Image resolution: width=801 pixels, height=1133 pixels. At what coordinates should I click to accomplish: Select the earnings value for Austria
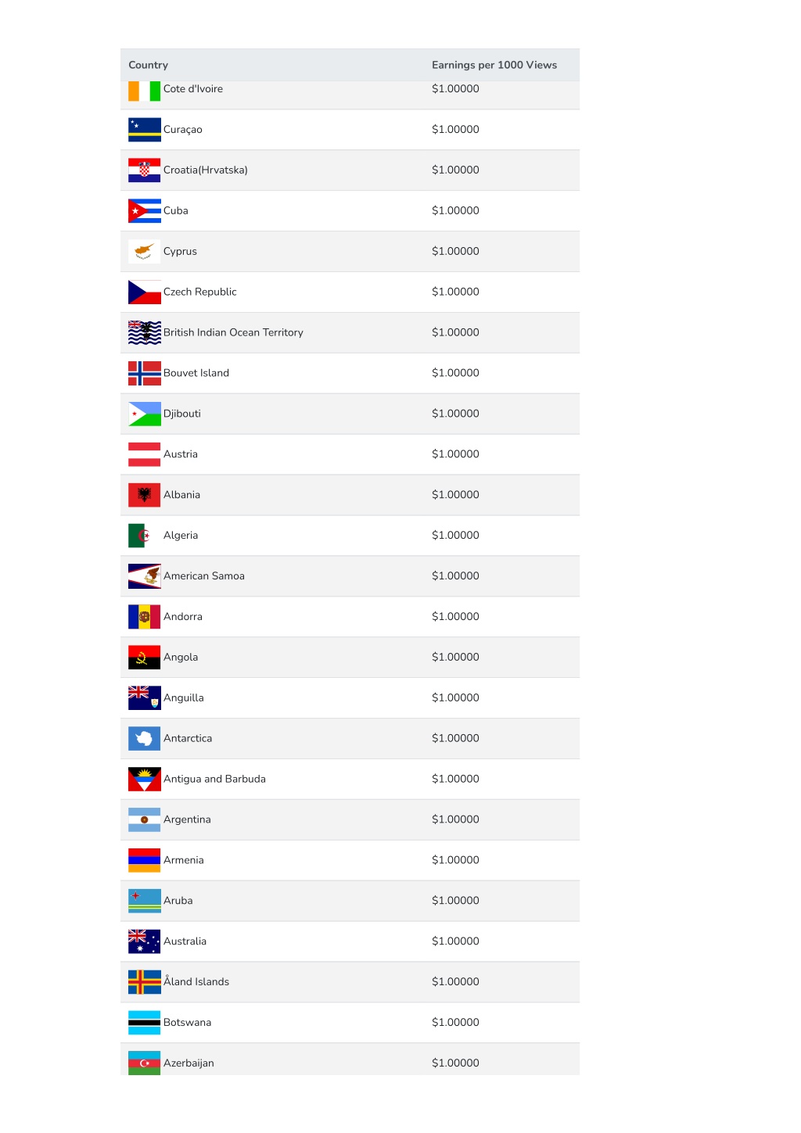(455, 454)
